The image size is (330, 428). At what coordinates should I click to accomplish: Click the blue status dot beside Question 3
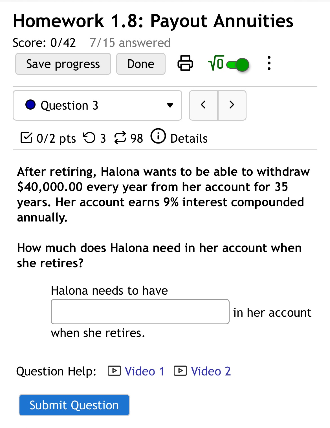pos(30,105)
